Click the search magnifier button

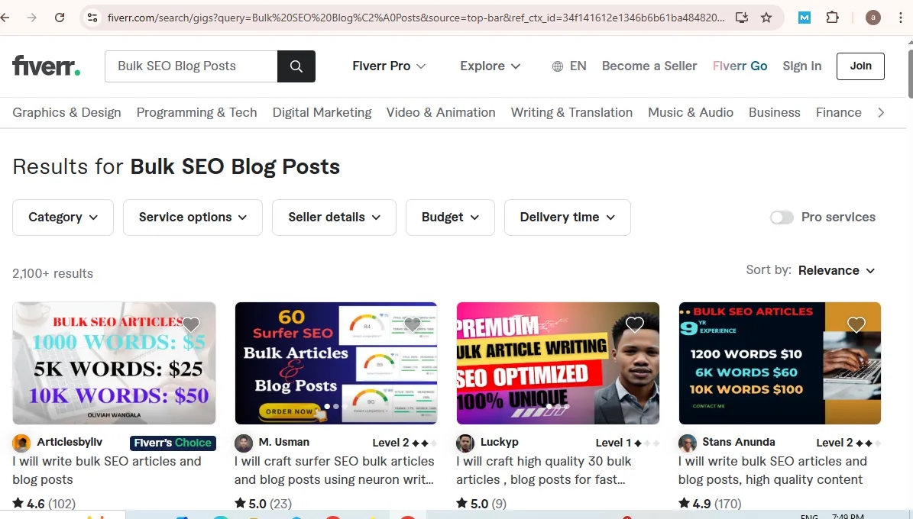click(x=296, y=66)
